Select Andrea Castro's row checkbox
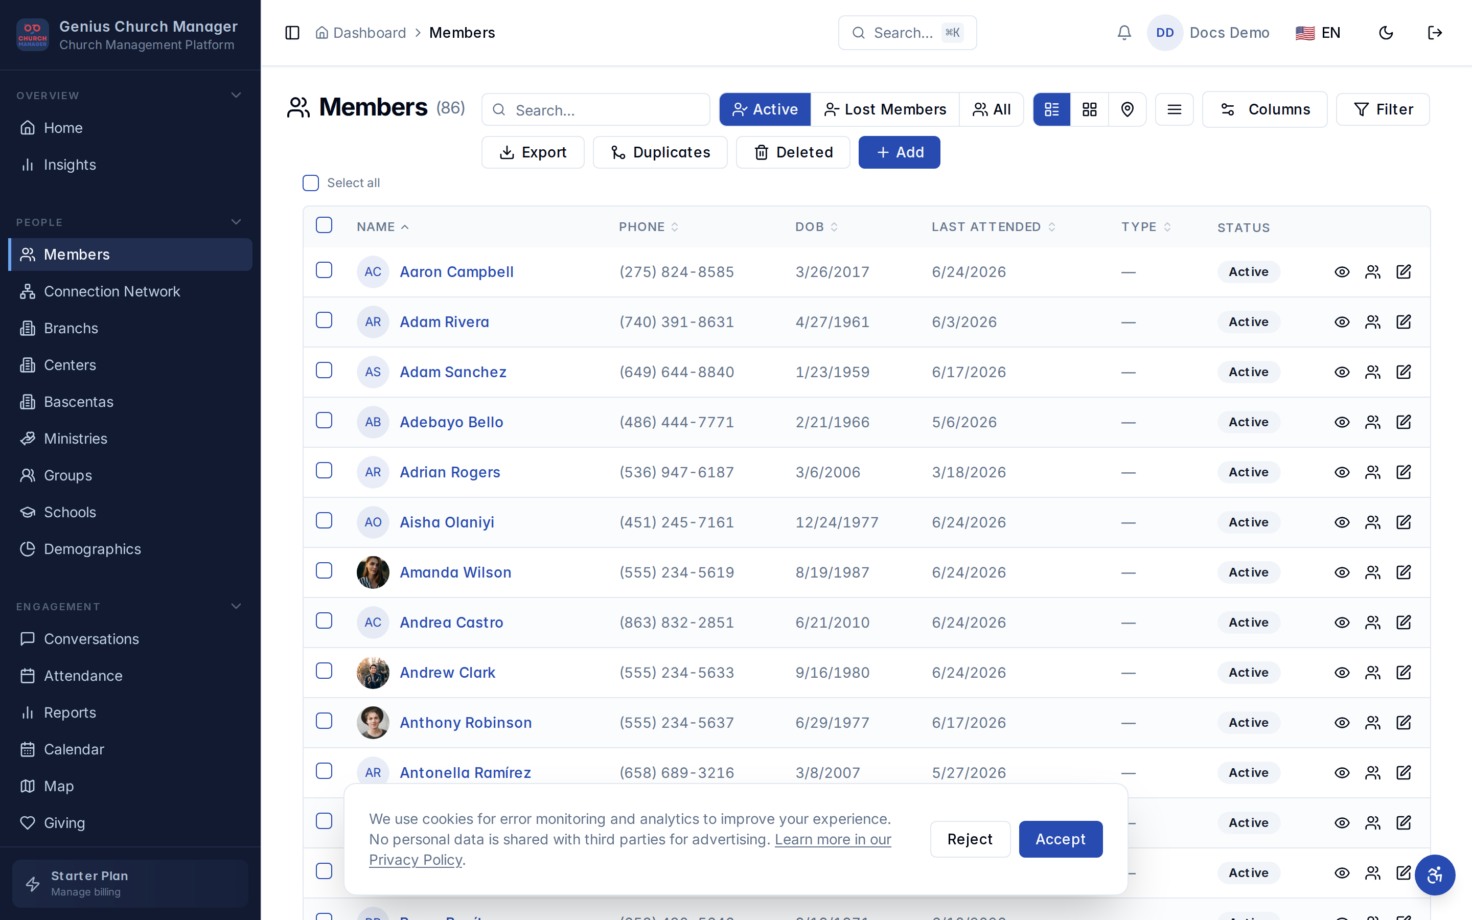1472x920 pixels. [324, 620]
